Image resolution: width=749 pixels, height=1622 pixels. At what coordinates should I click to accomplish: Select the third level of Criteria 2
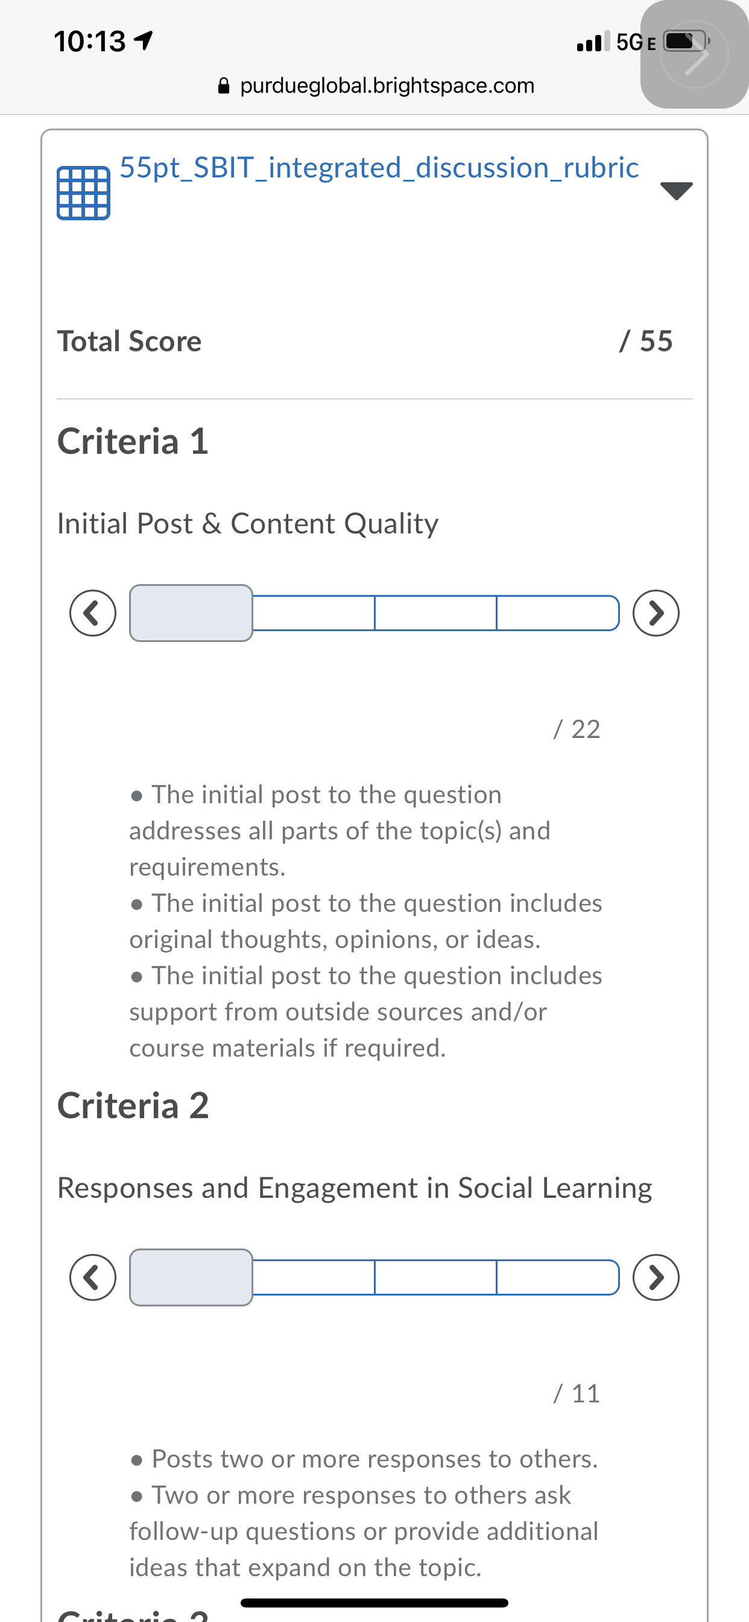coord(435,1277)
